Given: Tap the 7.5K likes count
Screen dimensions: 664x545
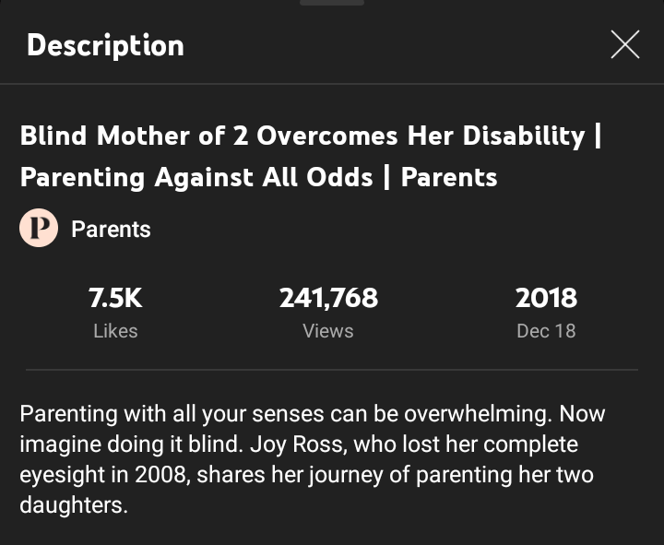Looking at the screenshot, I should click(115, 298).
